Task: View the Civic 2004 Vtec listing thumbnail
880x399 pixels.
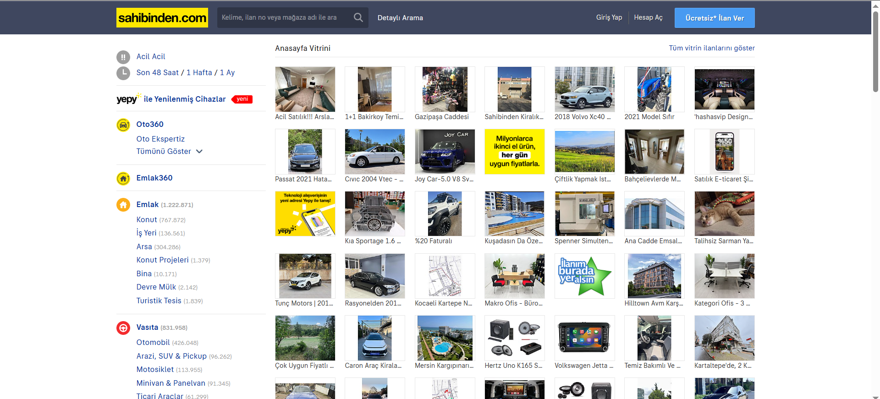Action: (x=375, y=152)
